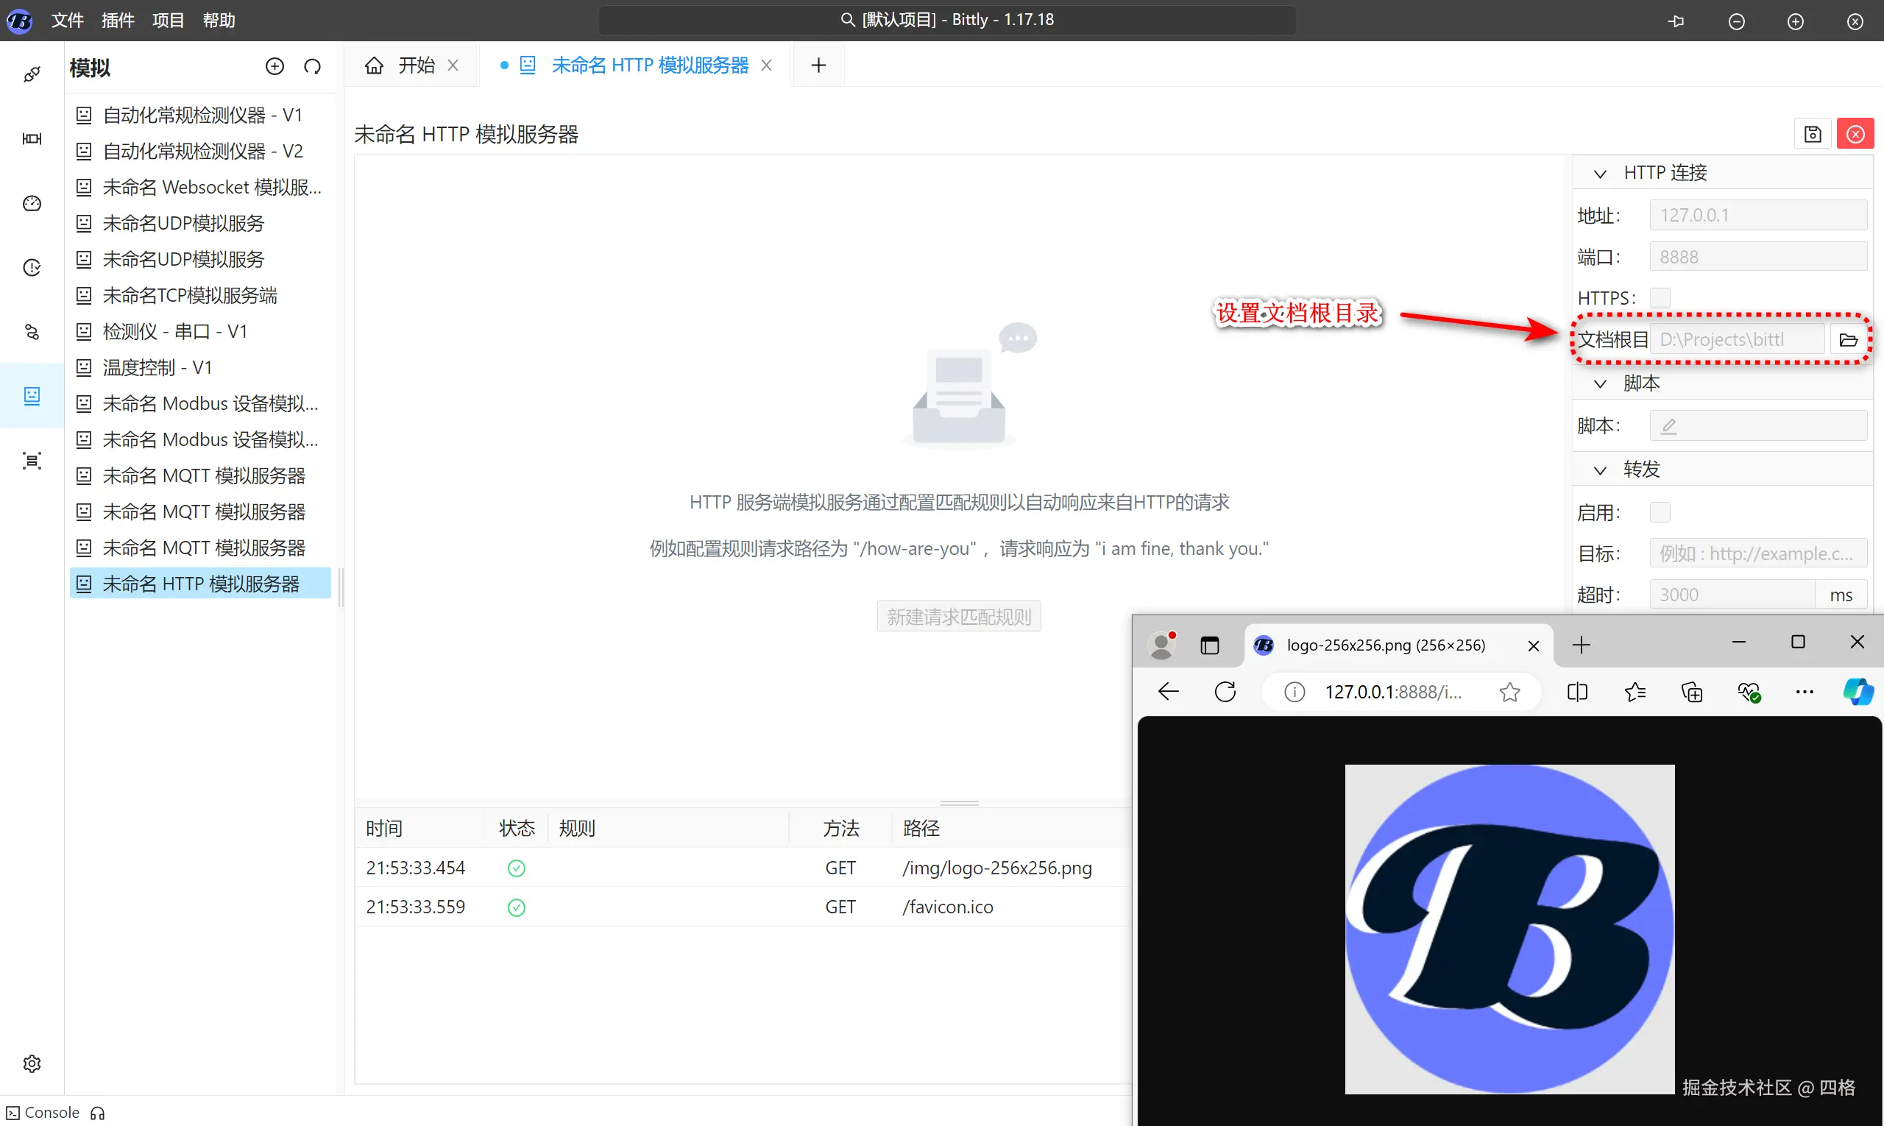
Task: Collapse the 脚本 section
Action: click(x=1599, y=384)
